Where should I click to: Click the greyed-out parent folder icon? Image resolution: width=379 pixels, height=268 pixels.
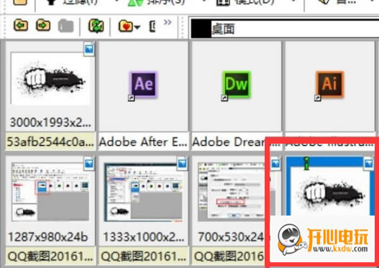point(65,26)
